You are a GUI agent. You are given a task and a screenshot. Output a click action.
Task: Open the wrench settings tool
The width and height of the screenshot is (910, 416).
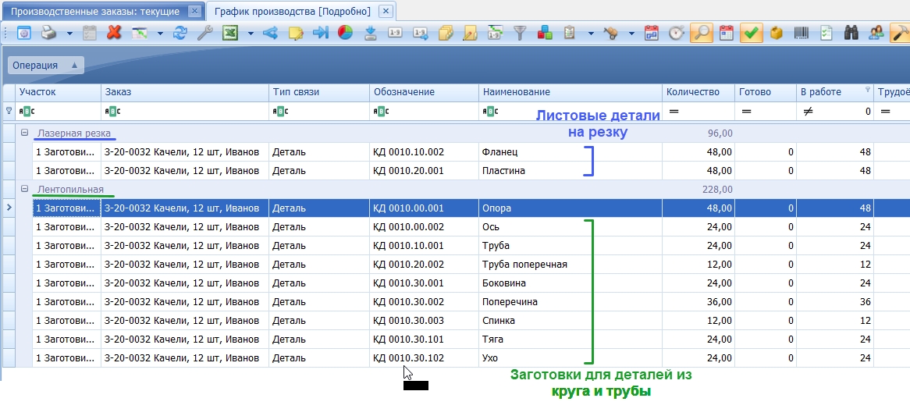204,34
